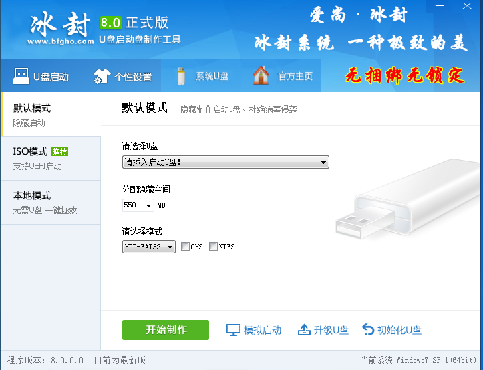This screenshot has height=370, width=483.
Task: Click the 模拟启动 monitor icon
Action: [233, 330]
